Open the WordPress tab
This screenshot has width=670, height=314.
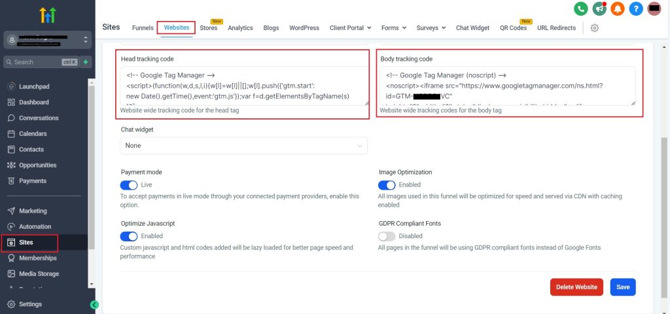304,27
